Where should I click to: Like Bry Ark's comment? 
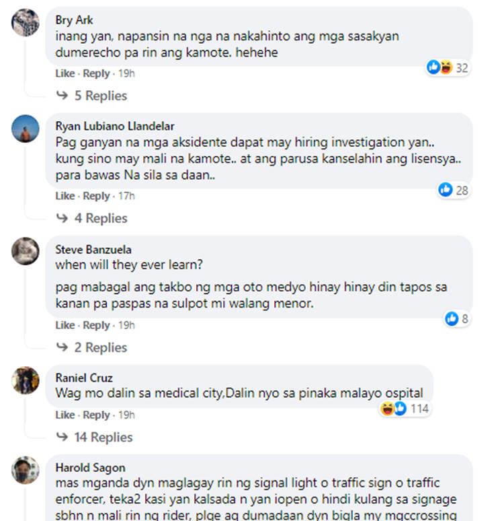65,73
